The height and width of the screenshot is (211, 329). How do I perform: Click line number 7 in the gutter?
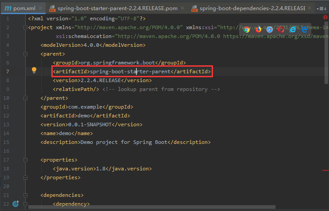(8, 72)
